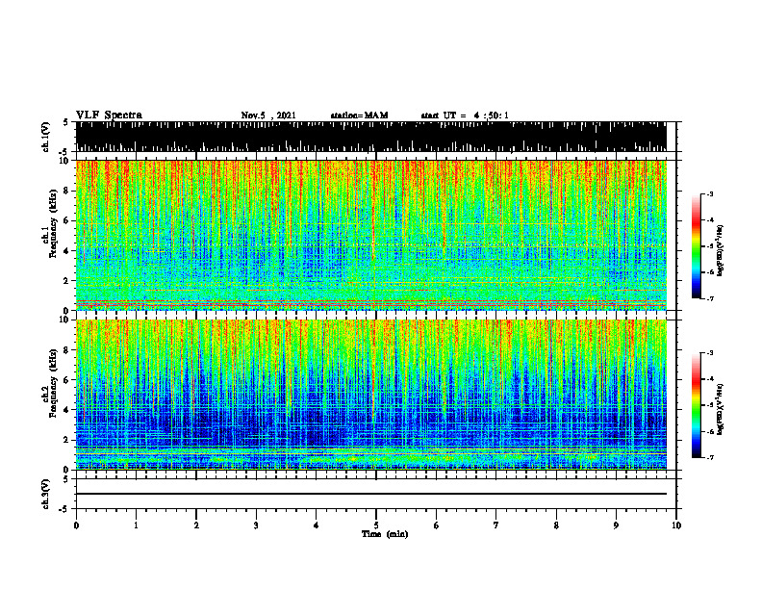Click the ch.2 PSD color scale bar
Viewport: 762px width, 589px height.
pyautogui.click(x=697, y=405)
